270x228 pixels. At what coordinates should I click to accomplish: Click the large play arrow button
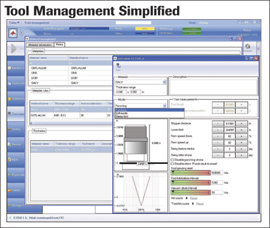14,48
